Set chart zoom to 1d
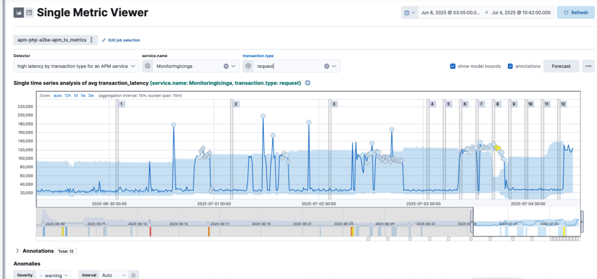Image resolution: width=597 pixels, height=279 pixels. click(x=76, y=95)
